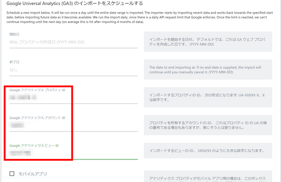Click the help text 'インポートするプロパティの ID'
This screenshot has height=182, width=281.
coord(207,97)
